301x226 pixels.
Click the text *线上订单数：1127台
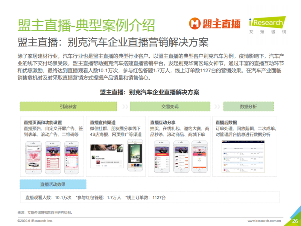pyautogui.click(x=145, y=197)
